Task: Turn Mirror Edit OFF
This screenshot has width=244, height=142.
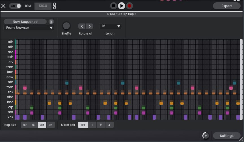Action: click(83, 125)
